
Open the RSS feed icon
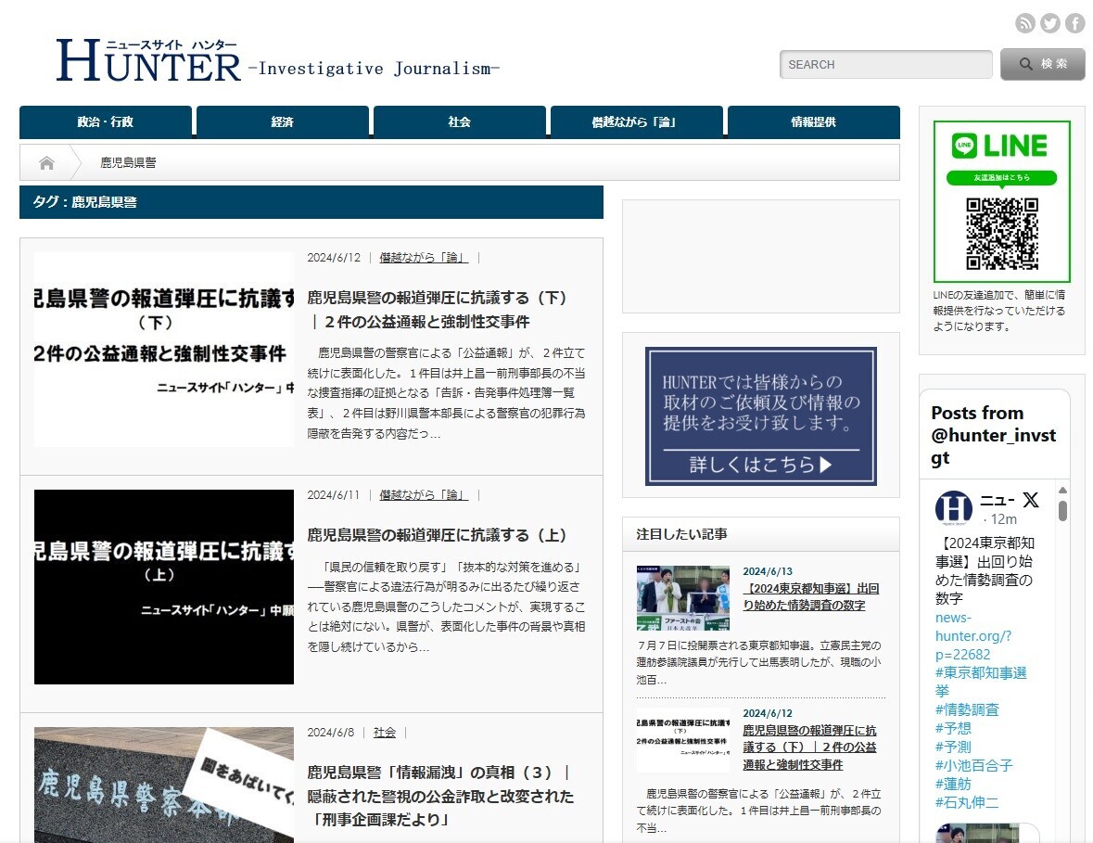pos(1024,23)
